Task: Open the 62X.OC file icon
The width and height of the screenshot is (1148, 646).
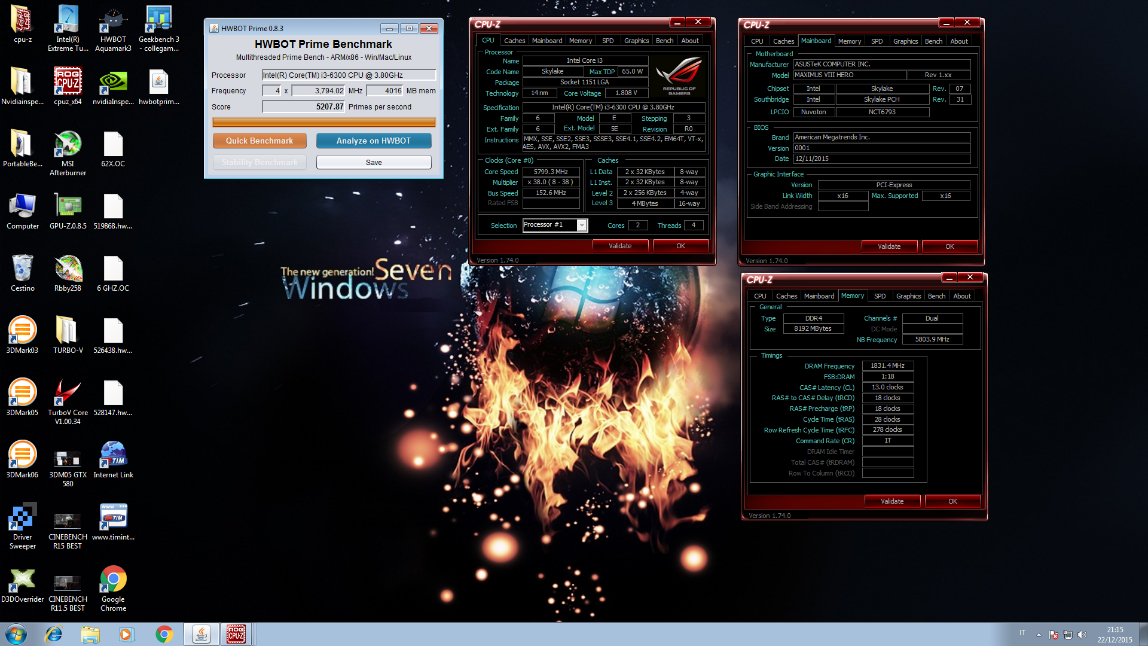Action: tap(113, 148)
